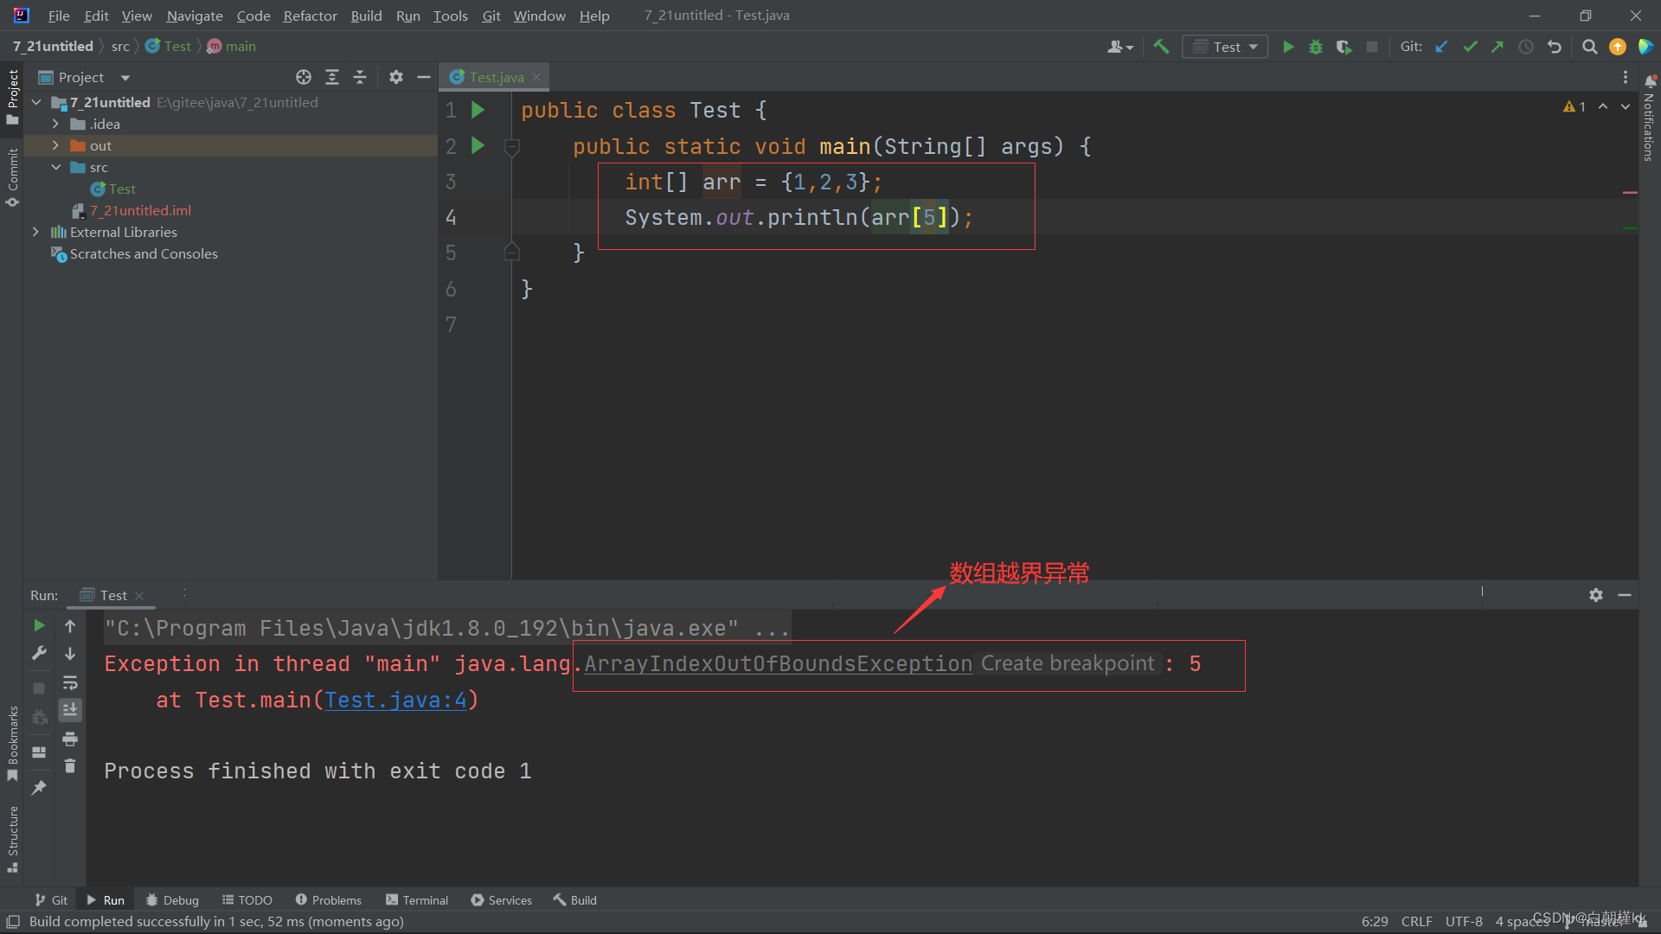Collapse the 7_21untitled project root
The height and width of the screenshot is (934, 1661).
click(x=36, y=102)
